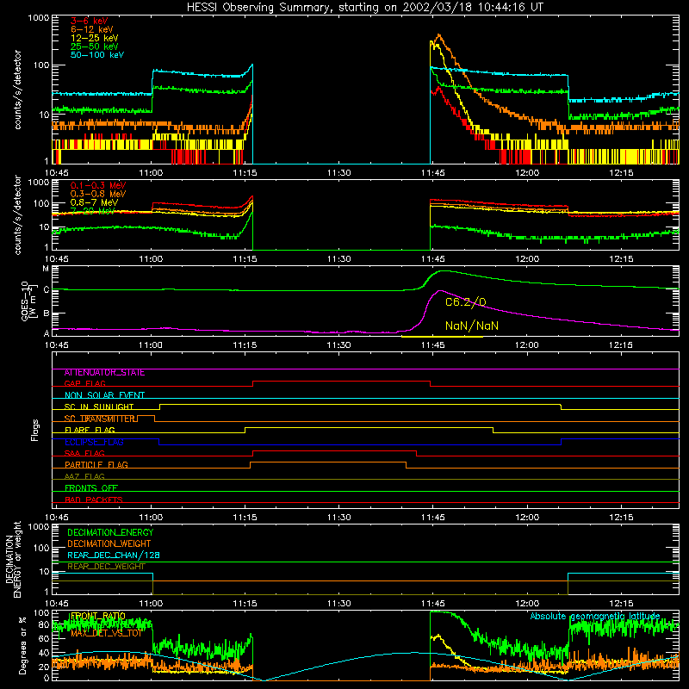
Task: Click the 12-25 keV legend entry
Action: coord(94,38)
